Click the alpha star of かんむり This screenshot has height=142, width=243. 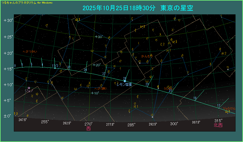[140, 63]
